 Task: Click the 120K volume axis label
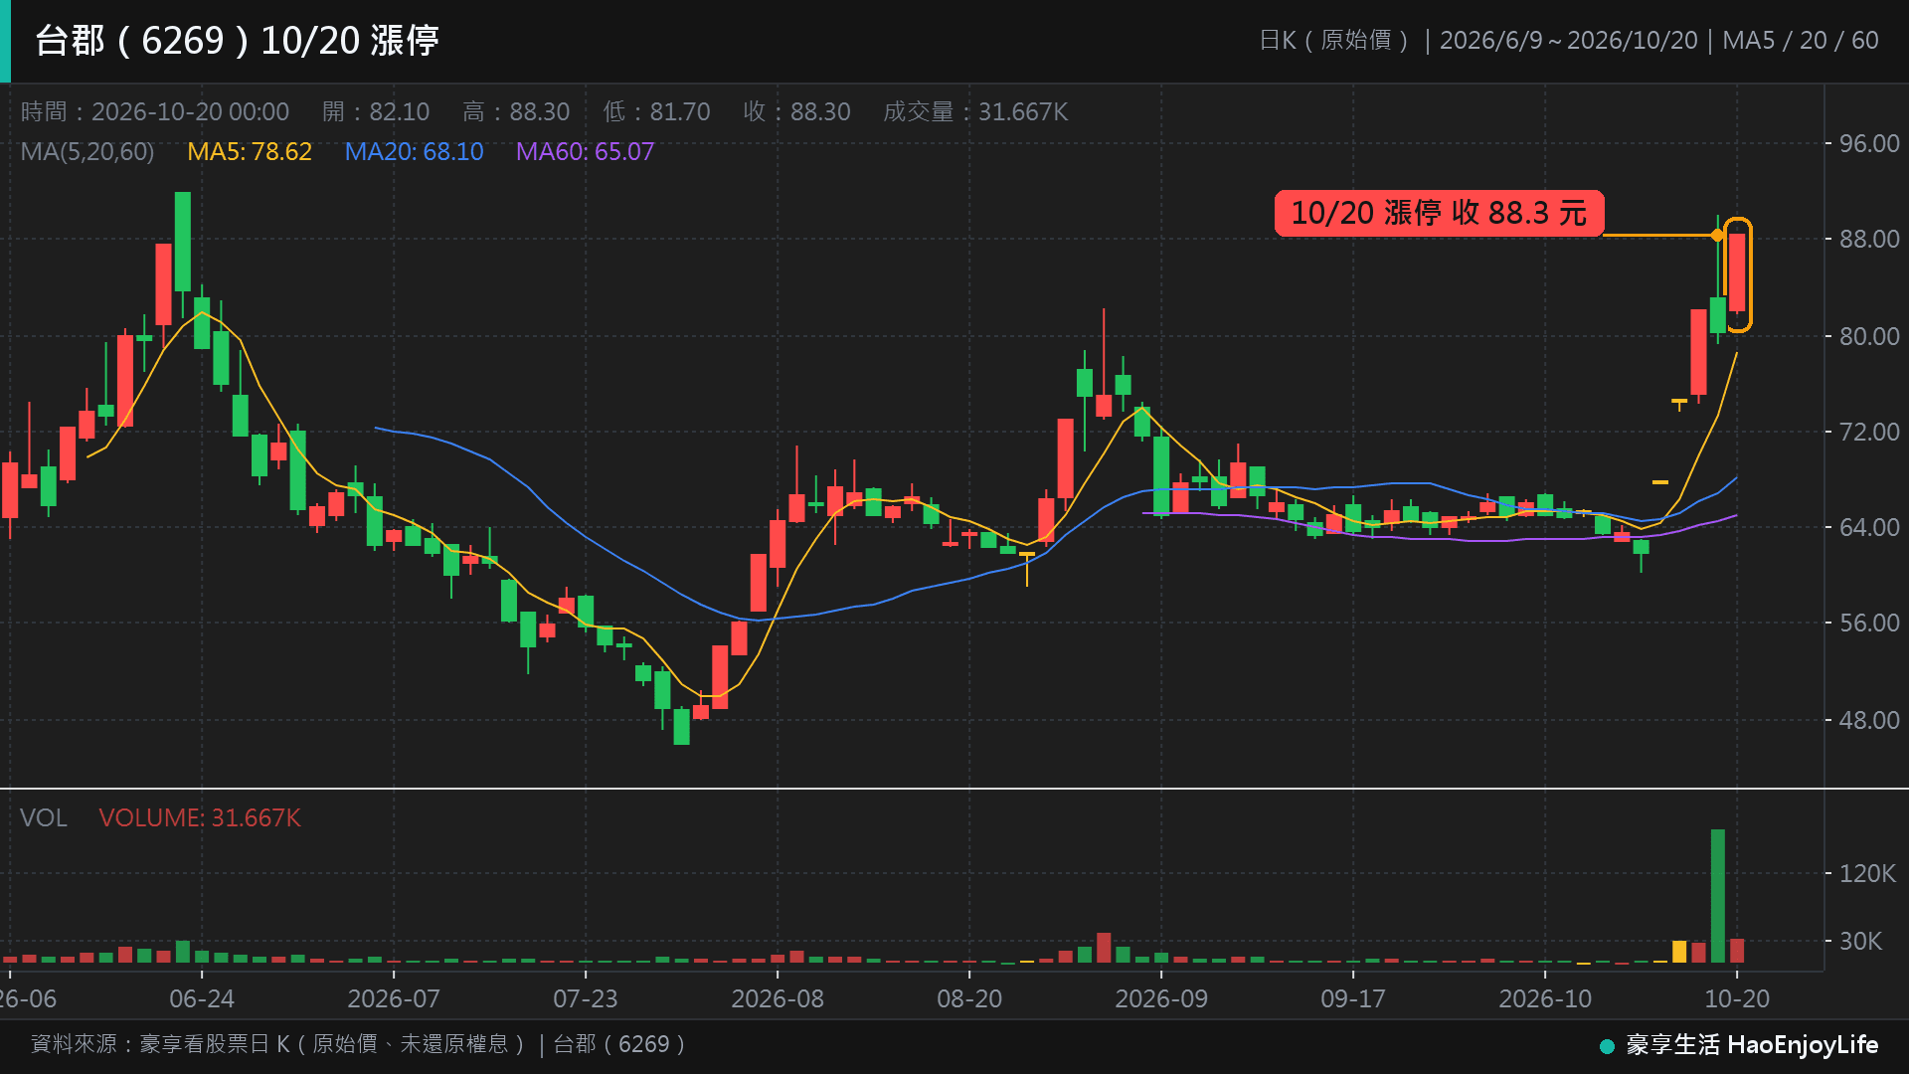tap(1867, 873)
